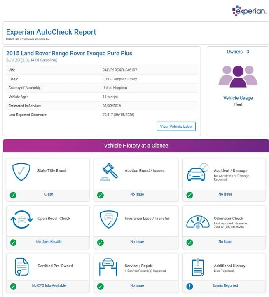Click the United Kingdom assembly value
The width and height of the screenshot is (269, 297).
[x=115, y=88]
